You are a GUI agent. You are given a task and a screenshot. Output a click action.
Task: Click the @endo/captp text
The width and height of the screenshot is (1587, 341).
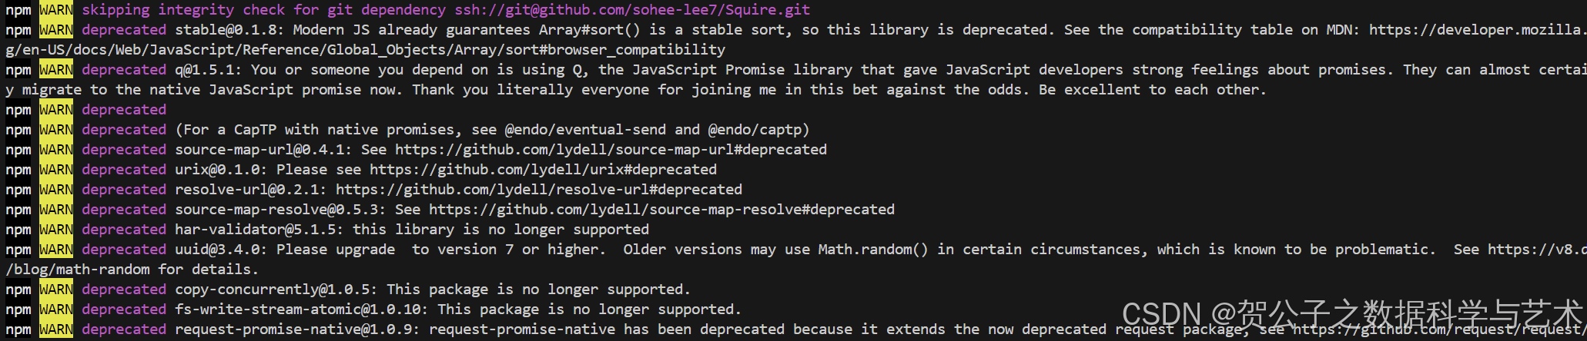click(x=755, y=130)
